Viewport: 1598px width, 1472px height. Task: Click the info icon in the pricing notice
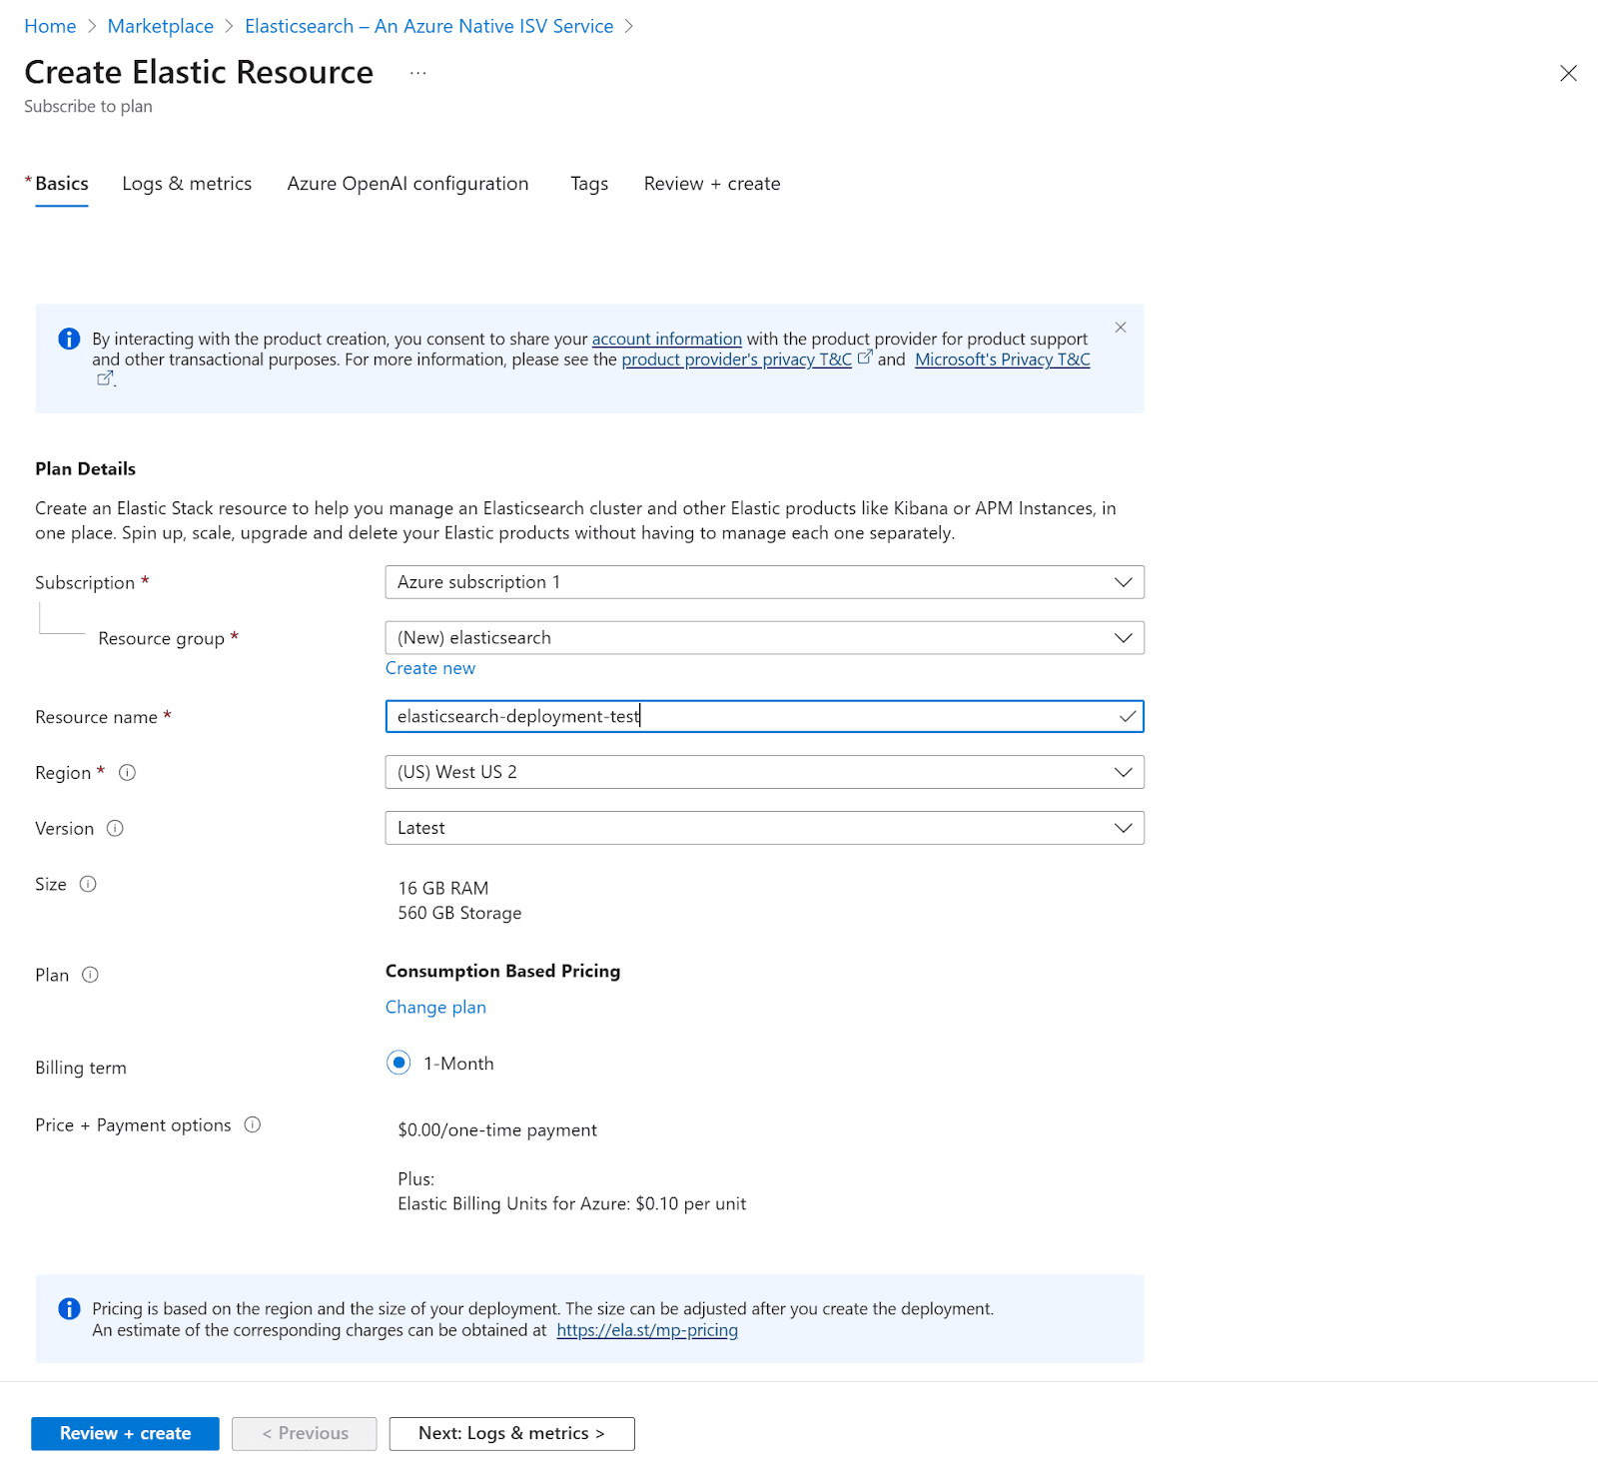(69, 1308)
